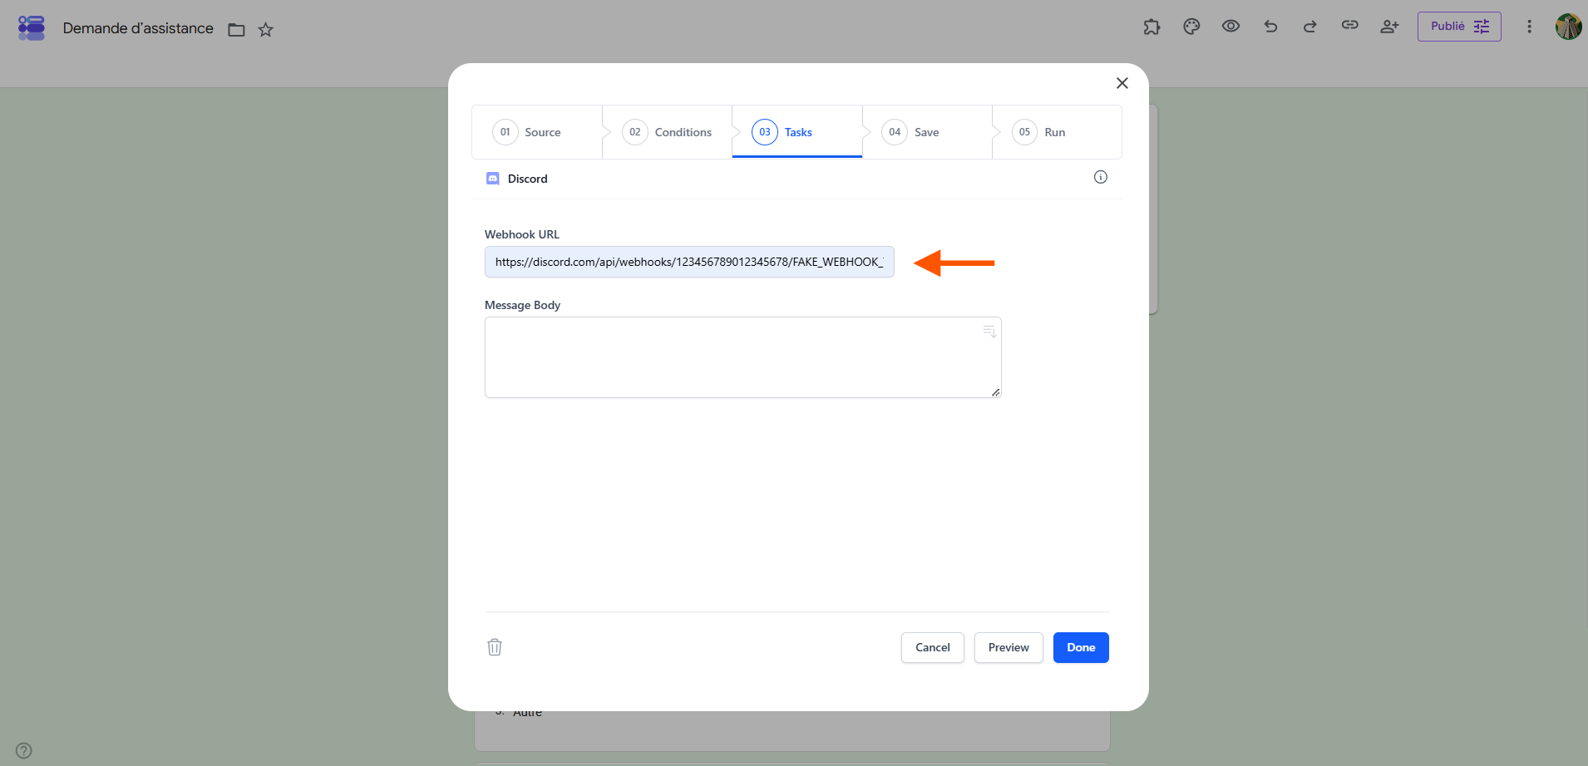
Task: Open the Google Forms home logo
Action: click(x=32, y=27)
